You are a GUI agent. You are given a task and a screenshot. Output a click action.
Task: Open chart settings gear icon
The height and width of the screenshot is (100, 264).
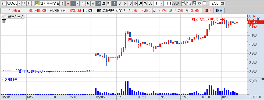tap(199, 3)
